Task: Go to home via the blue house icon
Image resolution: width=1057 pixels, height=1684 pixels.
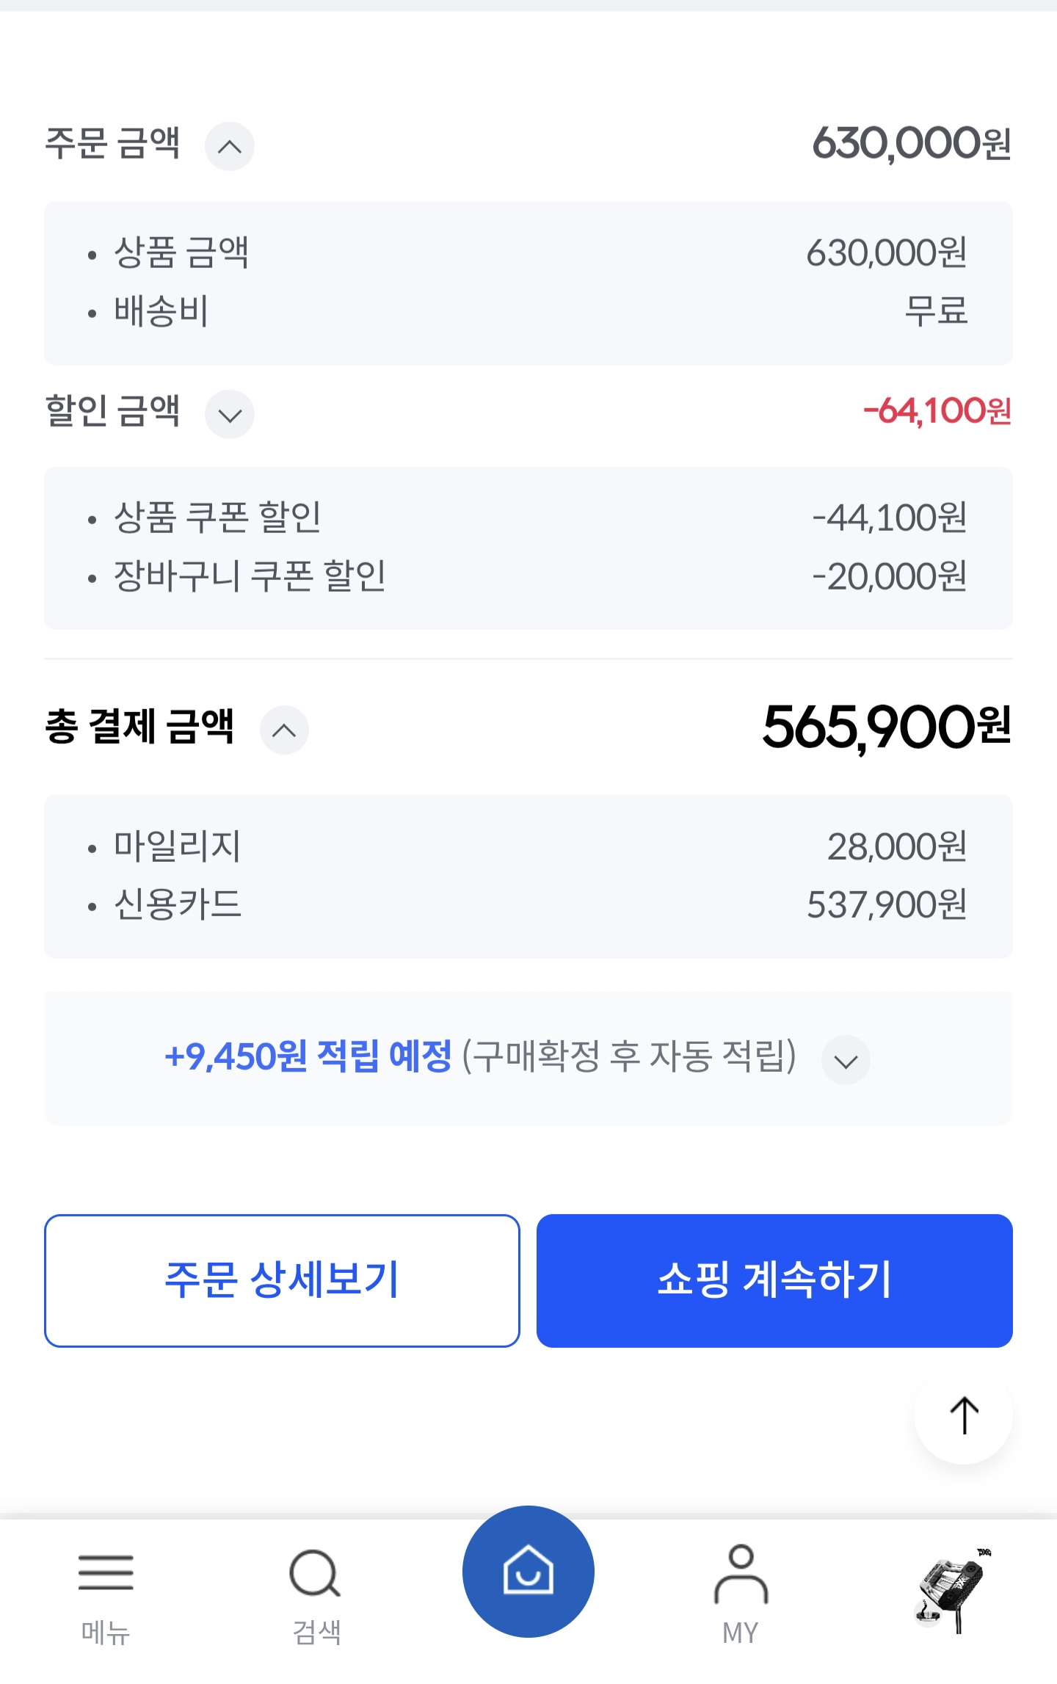Action: [x=528, y=1571]
